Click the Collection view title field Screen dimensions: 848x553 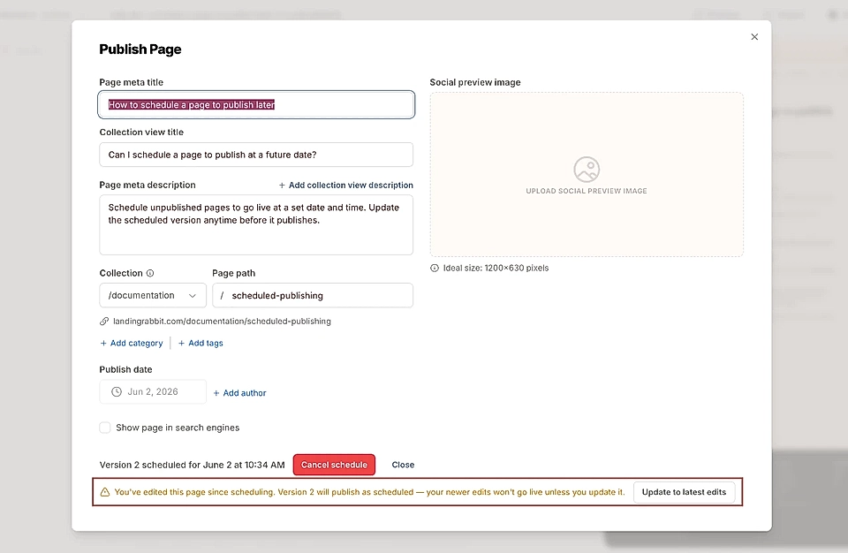tap(256, 155)
